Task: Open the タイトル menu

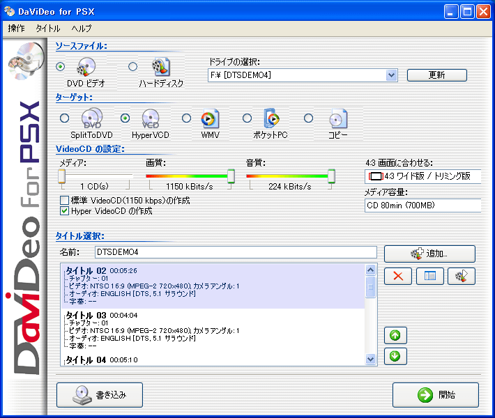Action: 47,29
